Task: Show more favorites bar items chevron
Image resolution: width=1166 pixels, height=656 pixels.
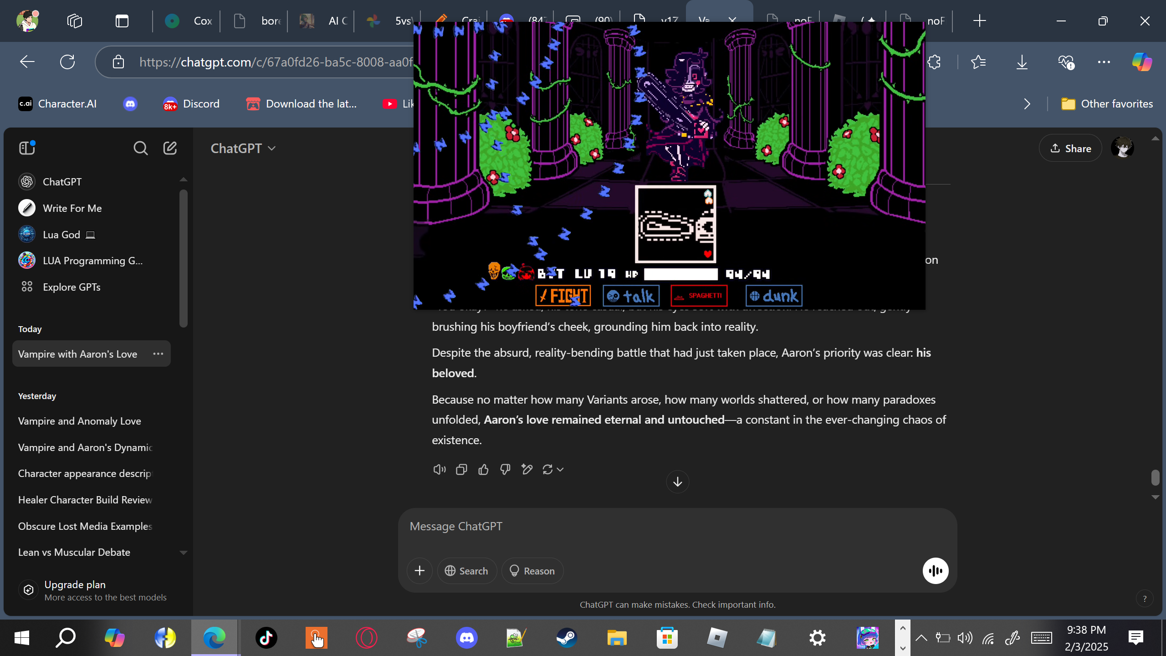Action: (1027, 104)
